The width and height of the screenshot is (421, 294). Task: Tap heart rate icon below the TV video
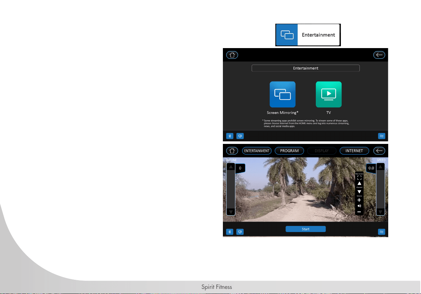(240, 232)
